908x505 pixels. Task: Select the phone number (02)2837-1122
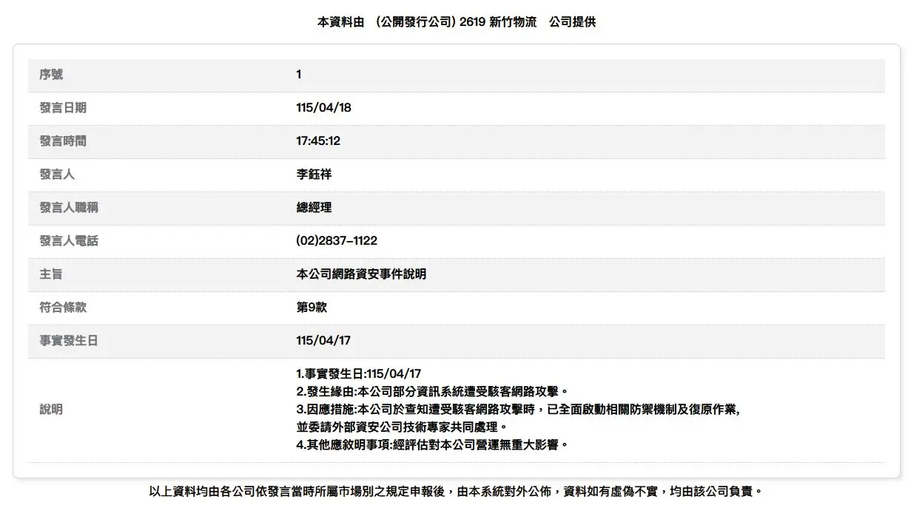337,241
